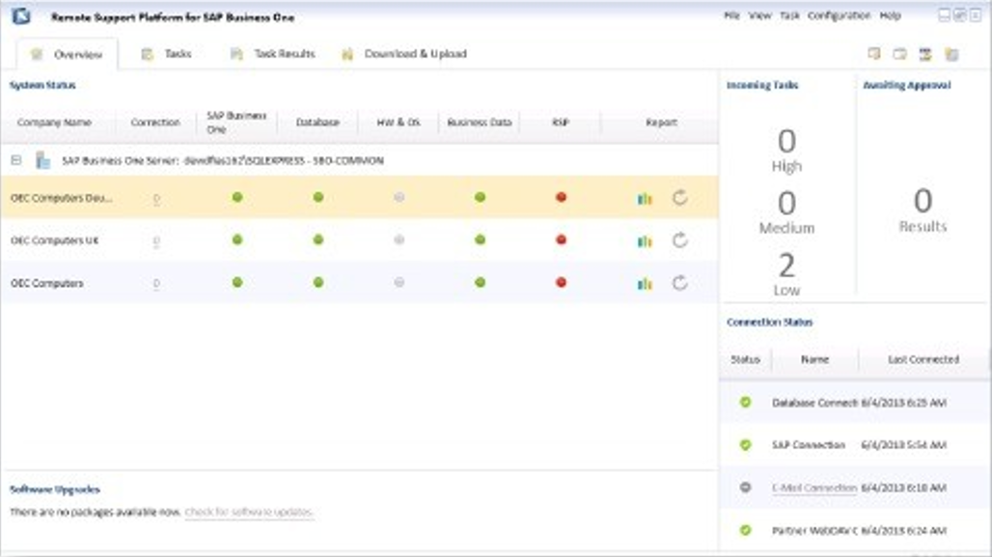Click the refresh icon on OEC Computers UK row

[x=678, y=239]
